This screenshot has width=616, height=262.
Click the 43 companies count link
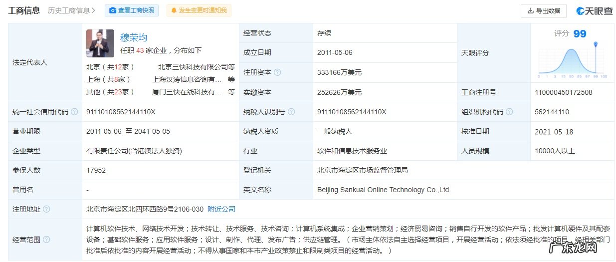tap(140, 50)
